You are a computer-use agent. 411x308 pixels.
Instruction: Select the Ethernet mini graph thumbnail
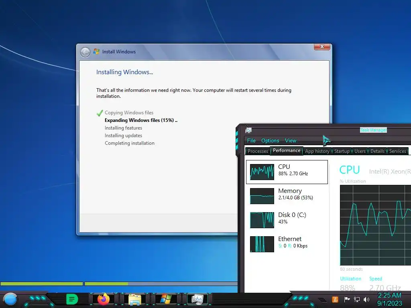pyautogui.click(x=262, y=244)
